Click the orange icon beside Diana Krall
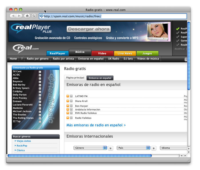This screenshot has width=200, height=170. point(68,101)
